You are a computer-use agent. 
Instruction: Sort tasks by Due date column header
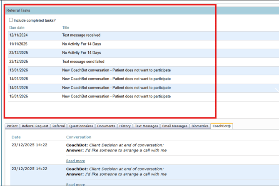(x=17, y=28)
